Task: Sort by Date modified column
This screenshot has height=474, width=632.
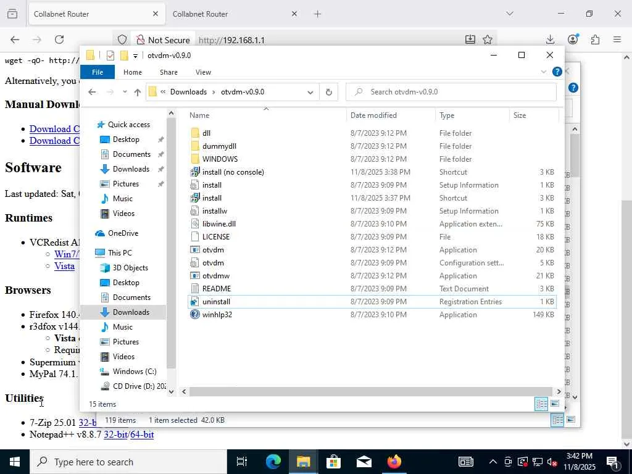Action: coord(391,115)
